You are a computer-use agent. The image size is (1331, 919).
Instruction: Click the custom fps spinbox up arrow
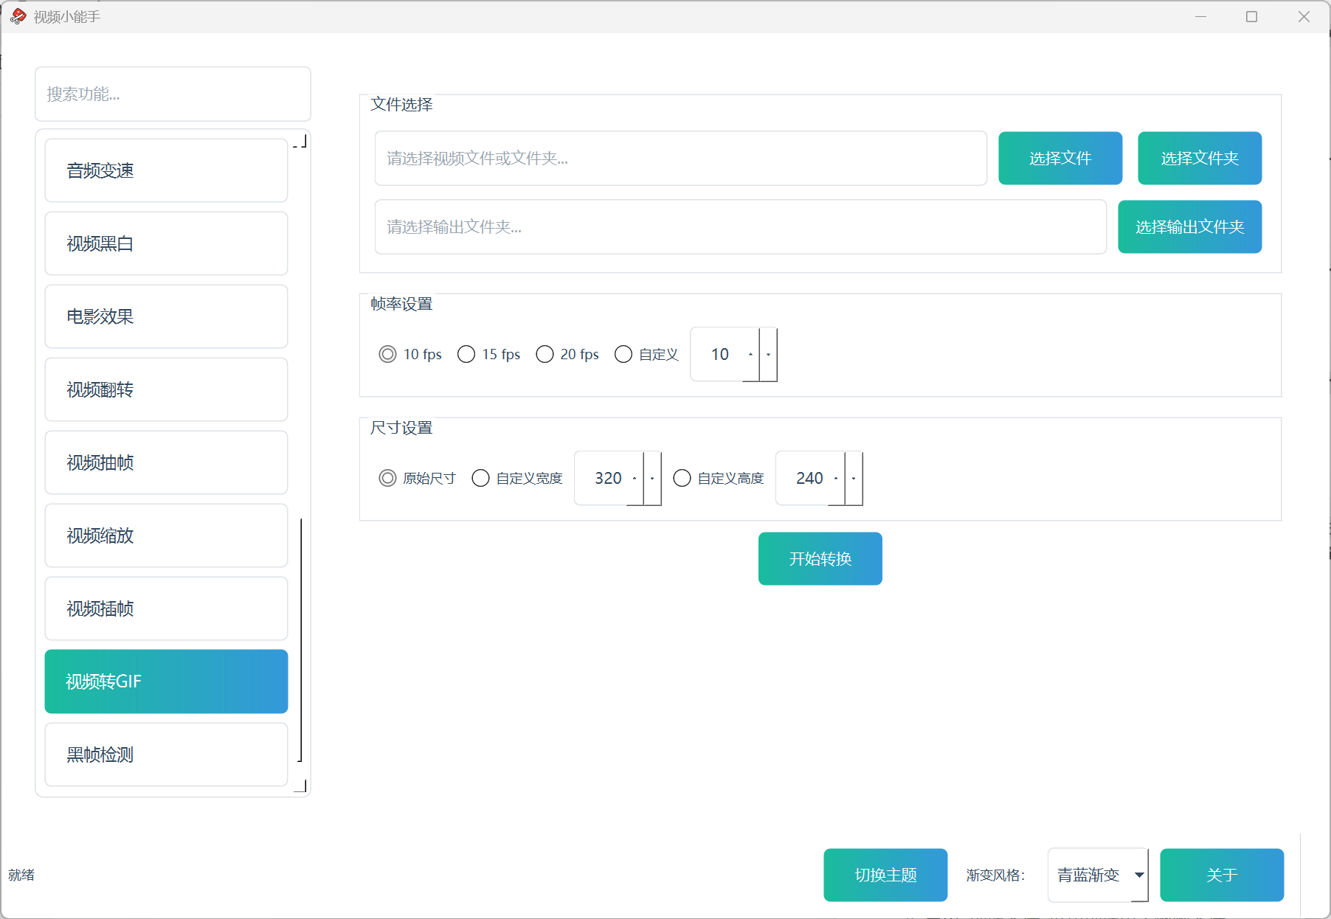coord(751,355)
